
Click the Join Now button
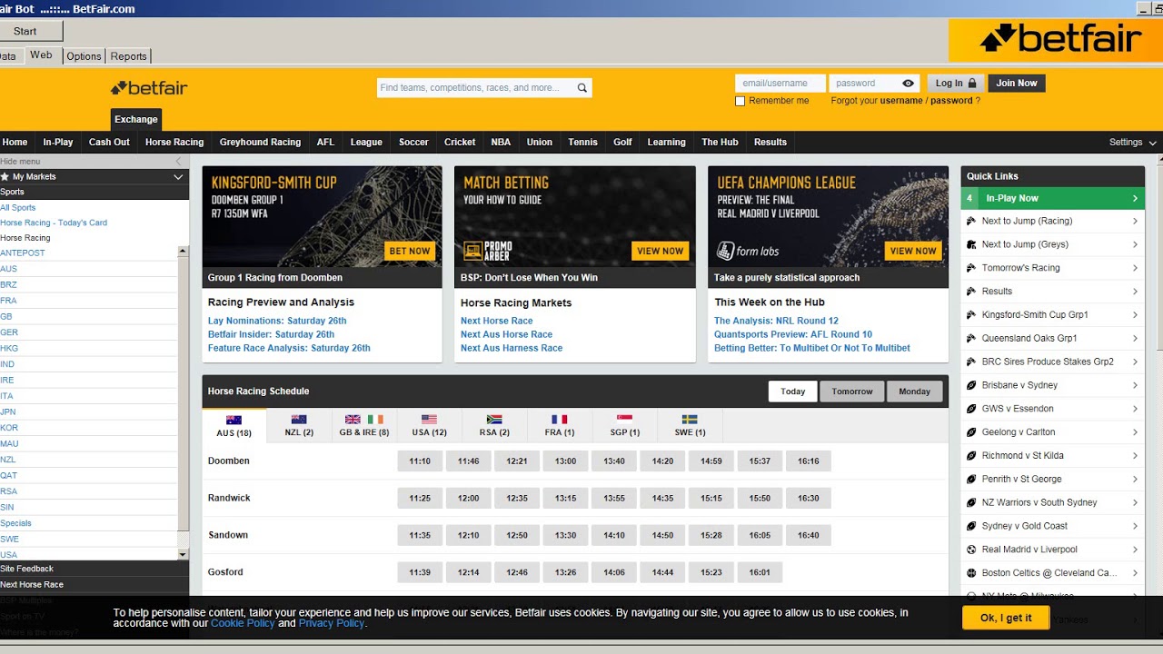(x=1017, y=84)
